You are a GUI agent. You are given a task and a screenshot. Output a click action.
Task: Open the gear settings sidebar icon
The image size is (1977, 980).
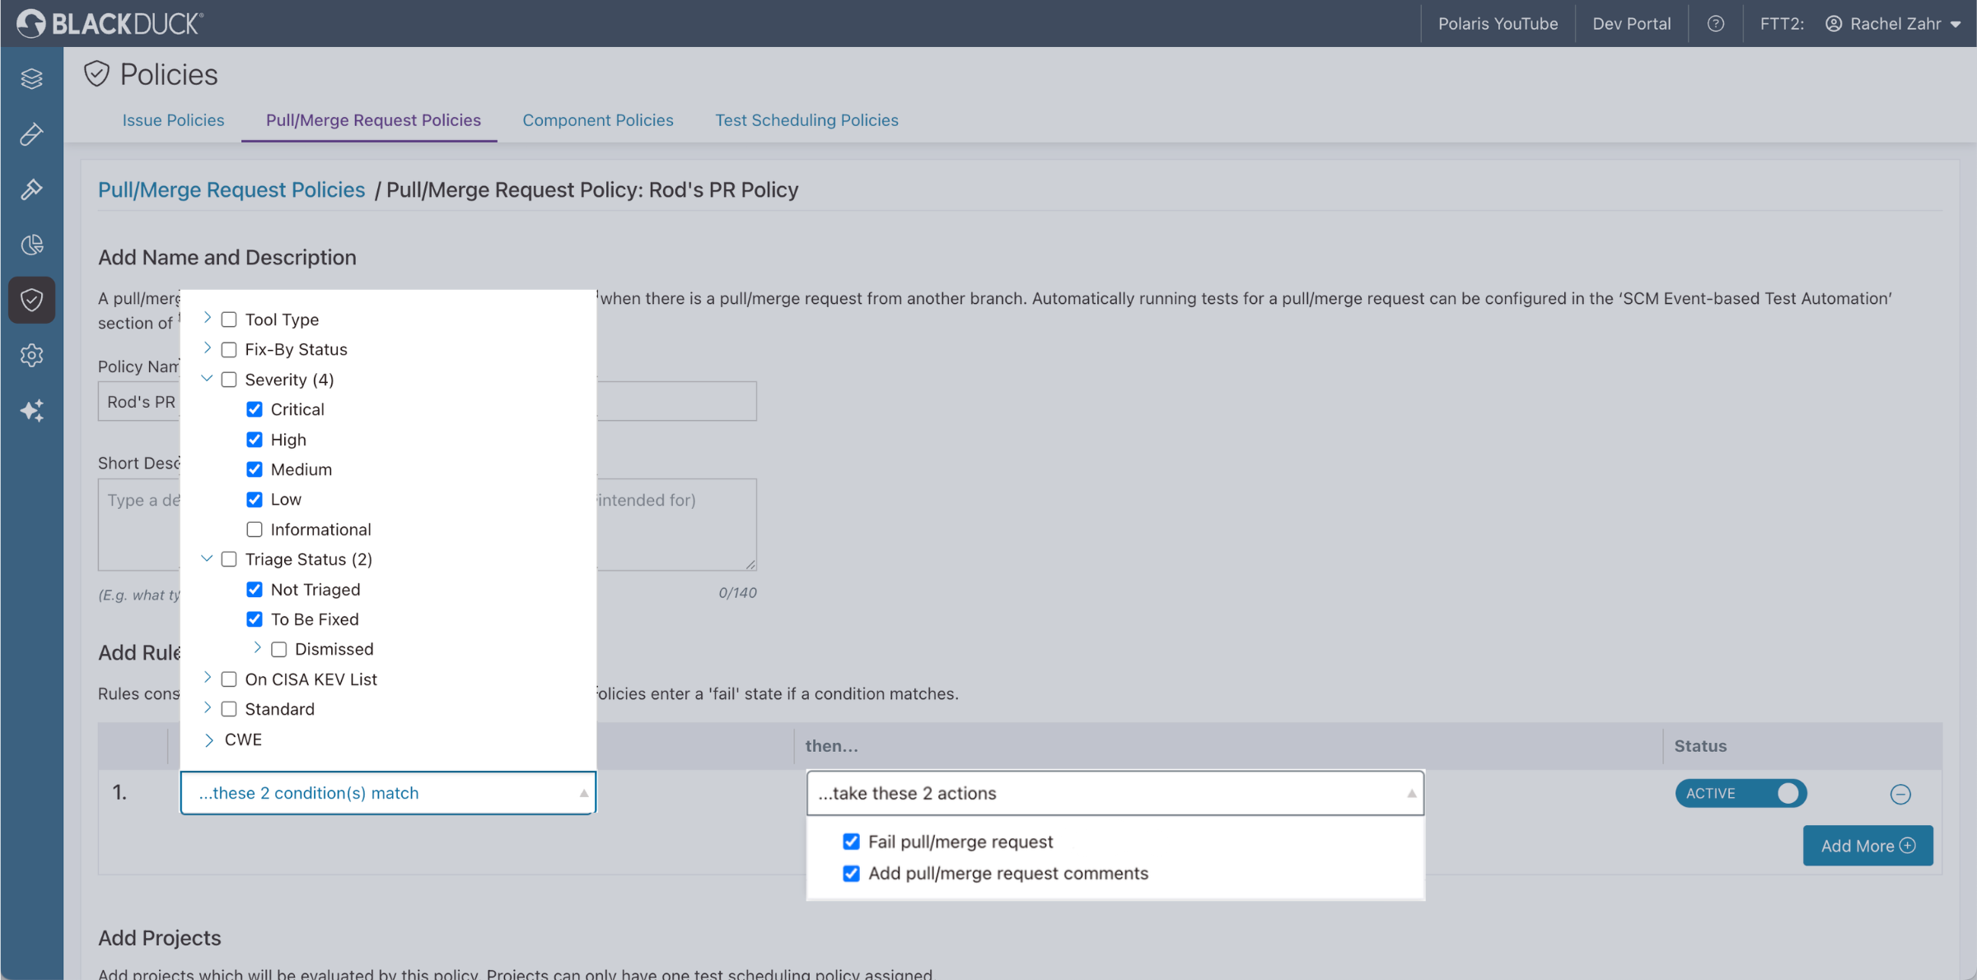[x=31, y=355]
